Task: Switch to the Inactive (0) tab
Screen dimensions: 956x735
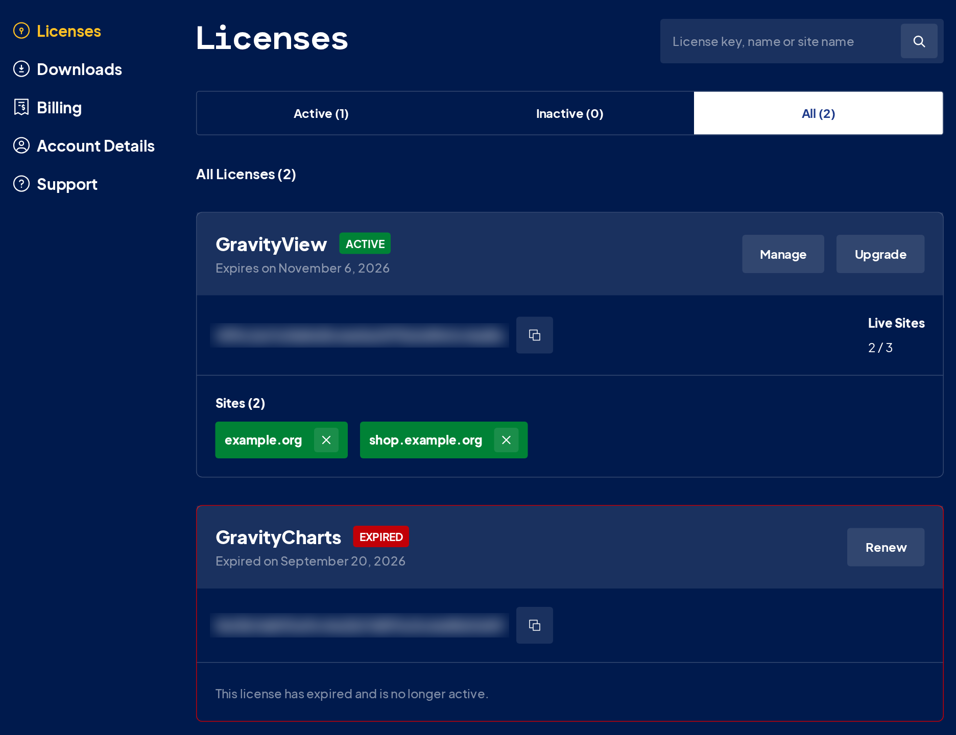Action: [x=570, y=113]
